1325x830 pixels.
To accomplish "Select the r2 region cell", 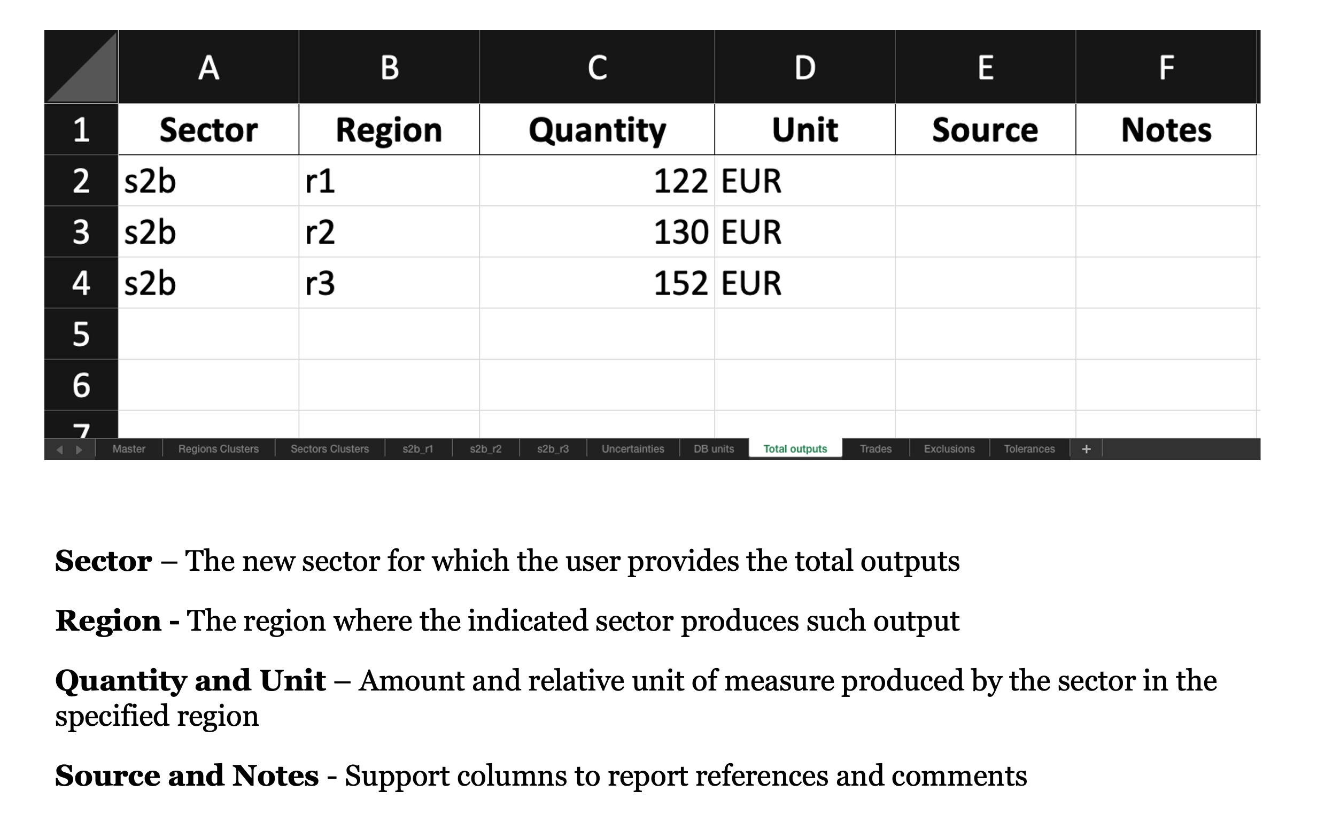I will pyautogui.click(x=389, y=231).
